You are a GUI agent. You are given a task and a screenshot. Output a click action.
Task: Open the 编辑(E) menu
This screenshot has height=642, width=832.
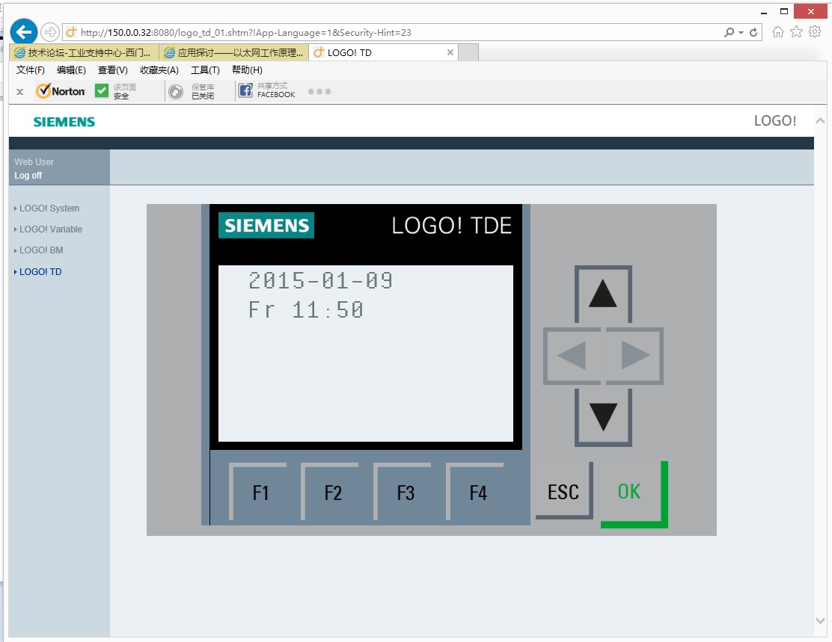coord(71,70)
